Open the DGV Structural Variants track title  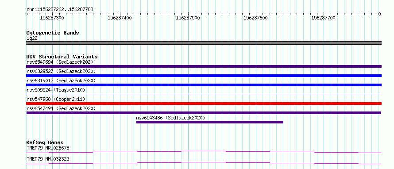tap(62, 57)
